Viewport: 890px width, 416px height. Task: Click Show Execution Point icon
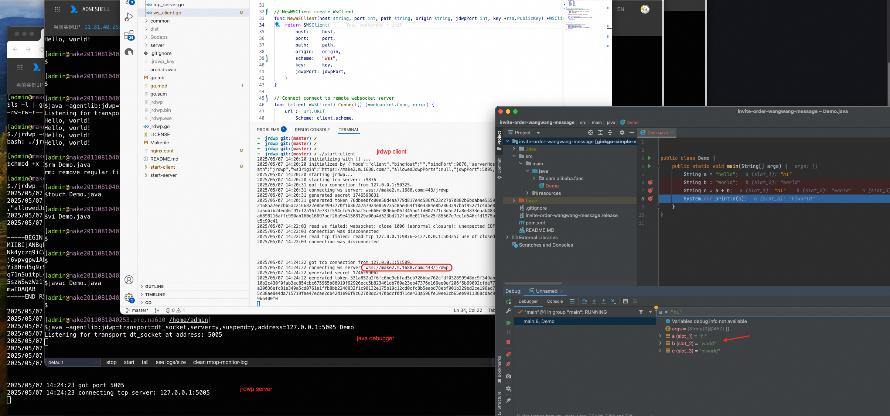(572, 301)
